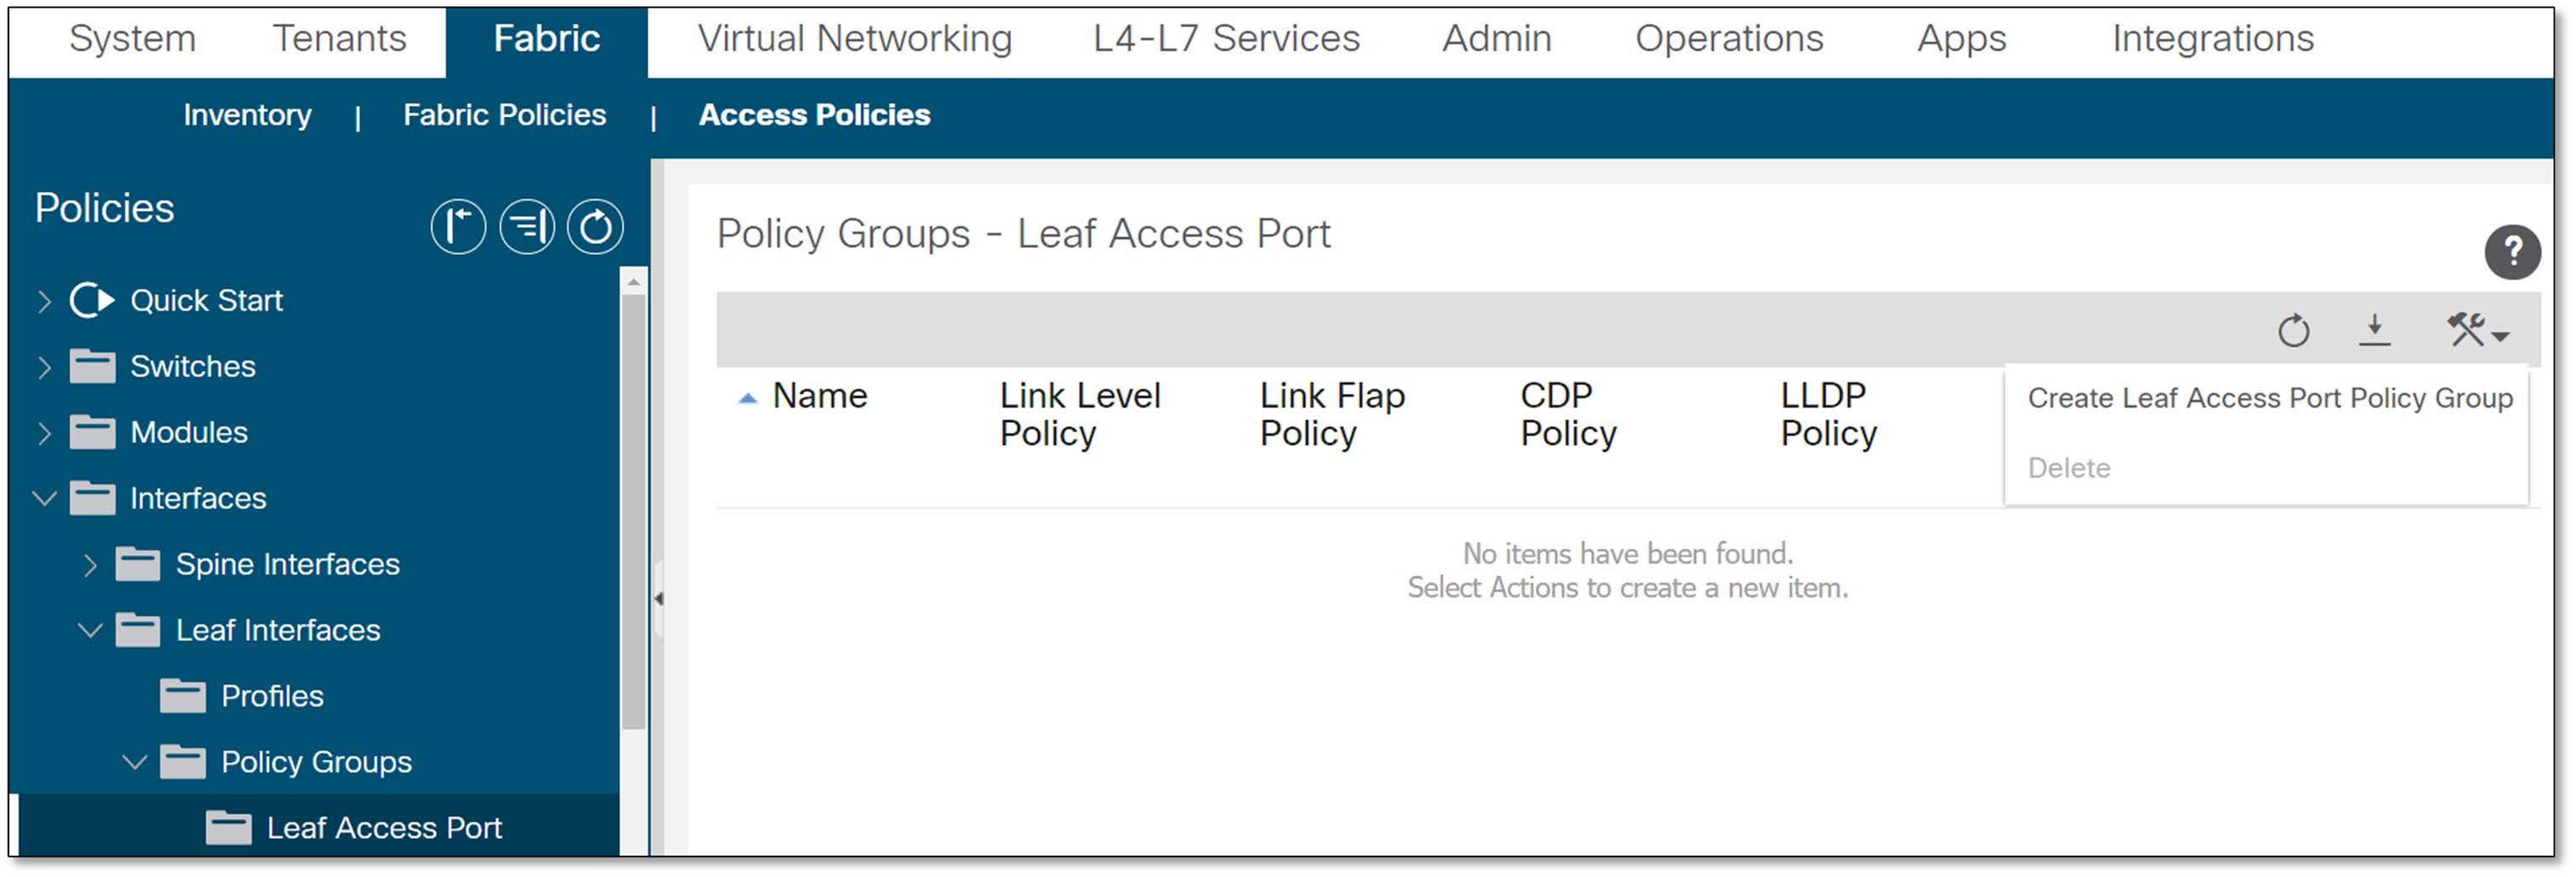The height and width of the screenshot is (877, 2576).
Task: Expand the Spine Interfaces node
Action: click(x=90, y=564)
